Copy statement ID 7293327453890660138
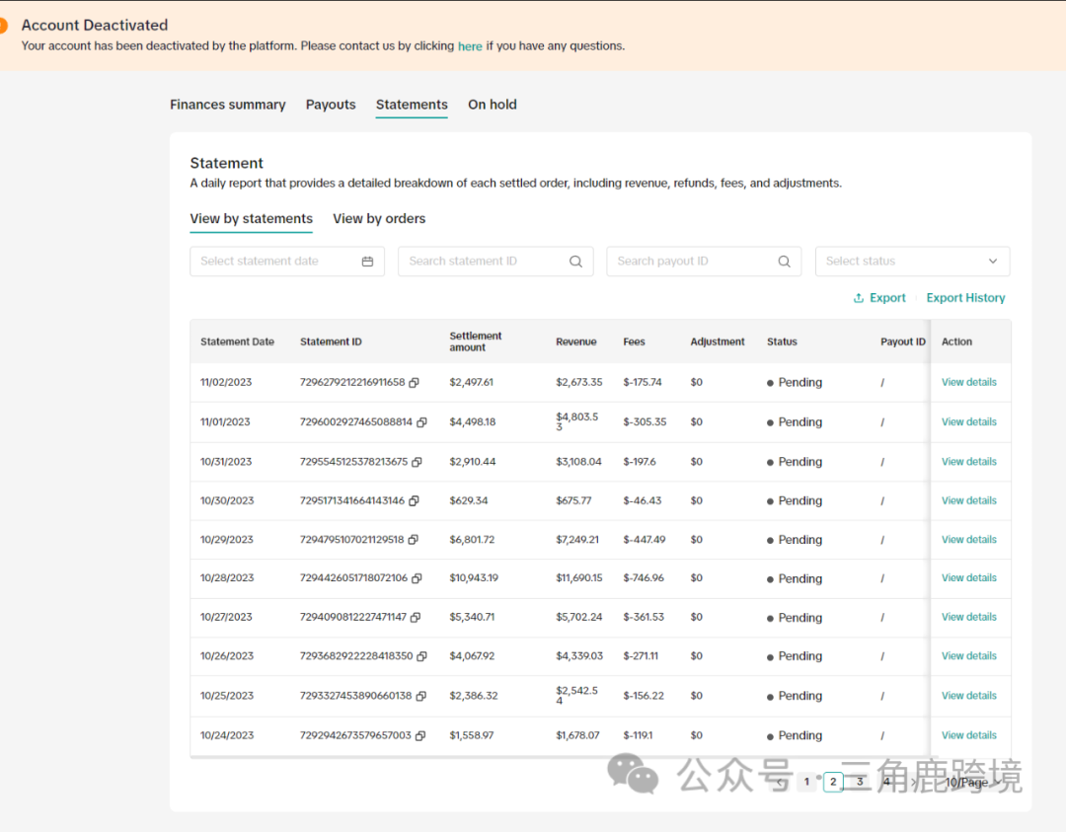Viewport: 1066px width, 832px height. tap(420, 696)
